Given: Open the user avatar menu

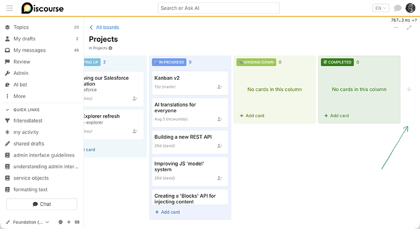Looking at the screenshot, I should coord(410,8).
